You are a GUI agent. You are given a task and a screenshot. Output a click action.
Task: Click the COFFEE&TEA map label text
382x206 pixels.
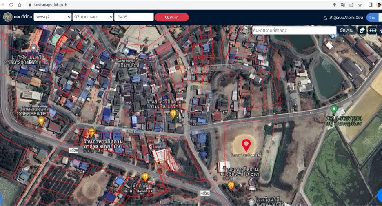(33, 114)
